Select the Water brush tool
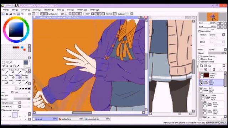Image resolution: width=228 pixels, height=128 pixels. pyautogui.click(x=25, y=71)
